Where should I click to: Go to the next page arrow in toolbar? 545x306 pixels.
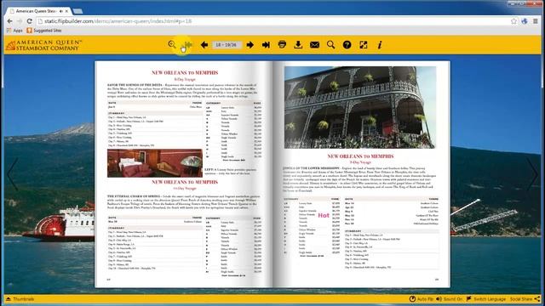[x=250, y=45]
